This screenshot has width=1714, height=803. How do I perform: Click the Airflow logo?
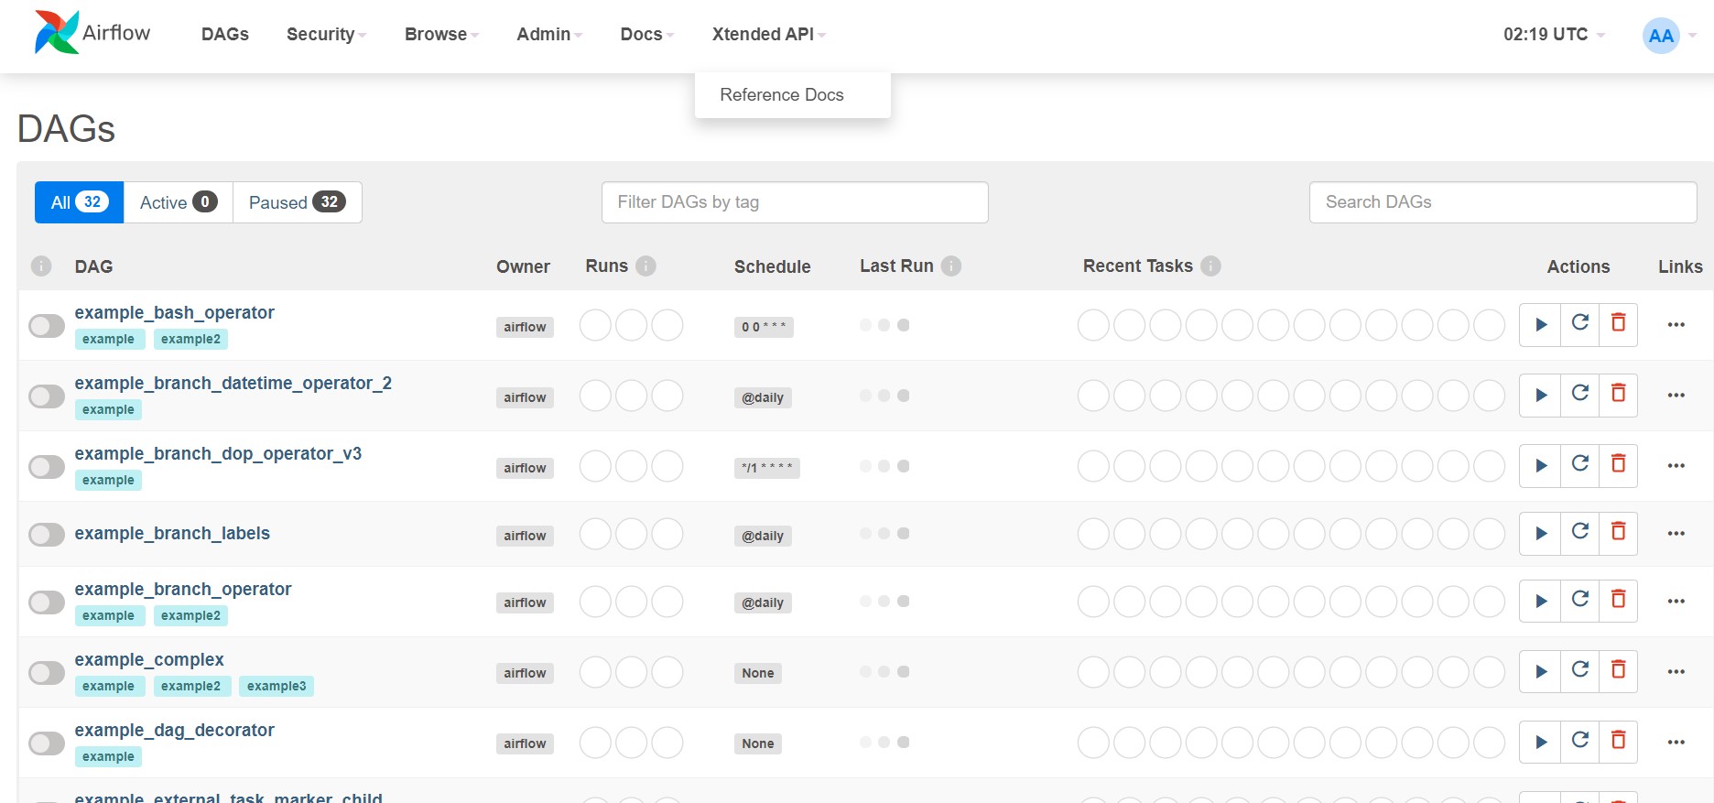pos(92,33)
